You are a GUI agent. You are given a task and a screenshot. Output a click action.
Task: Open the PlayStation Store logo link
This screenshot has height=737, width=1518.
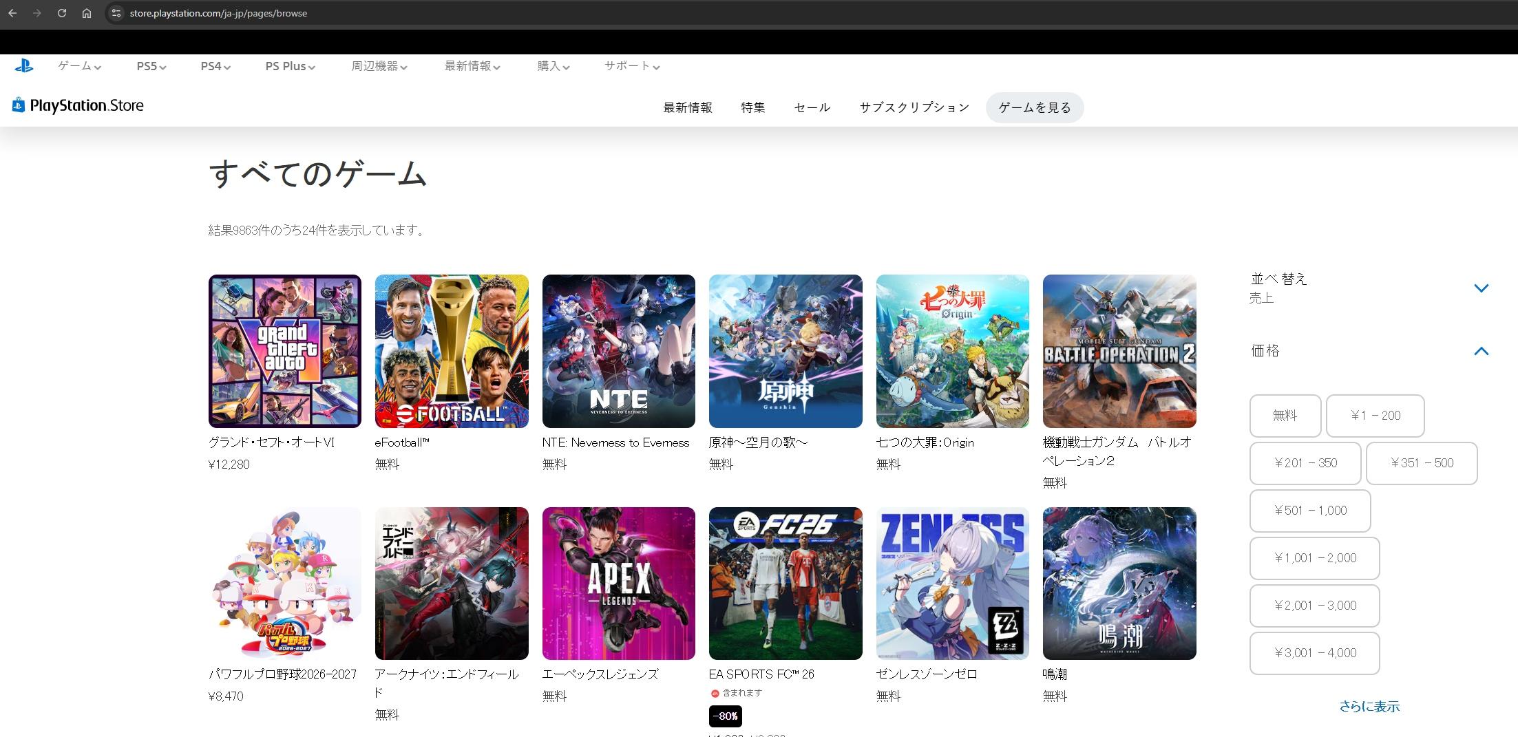(78, 105)
